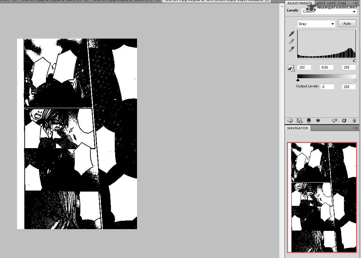Click the manga page on the canvas
The height and width of the screenshot is (258, 361).
[x=77, y=134]
